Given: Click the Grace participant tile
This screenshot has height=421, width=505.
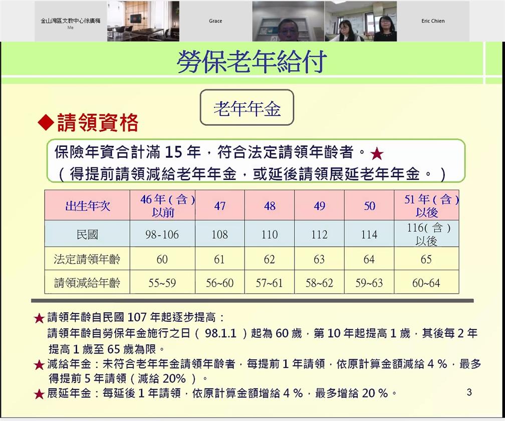Looking at the screenshot, I should click(x=215, y=21).
